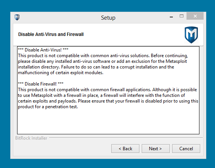Screen dimensions: 215x168
Task: Click the large Metasploit logo in header
Action: point(191,35)
